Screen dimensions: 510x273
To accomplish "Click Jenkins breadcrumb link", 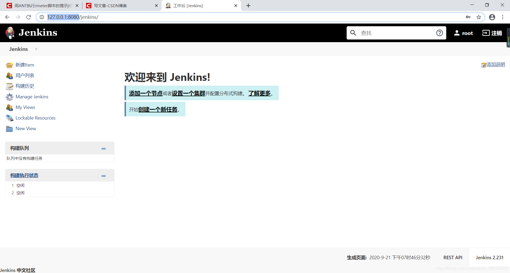I will pos(18,49).
